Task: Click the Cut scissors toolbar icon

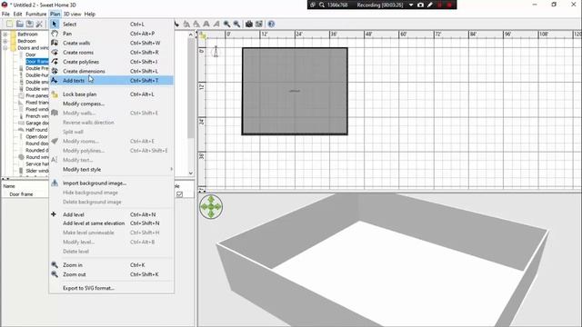Action: tap(39, 25)
